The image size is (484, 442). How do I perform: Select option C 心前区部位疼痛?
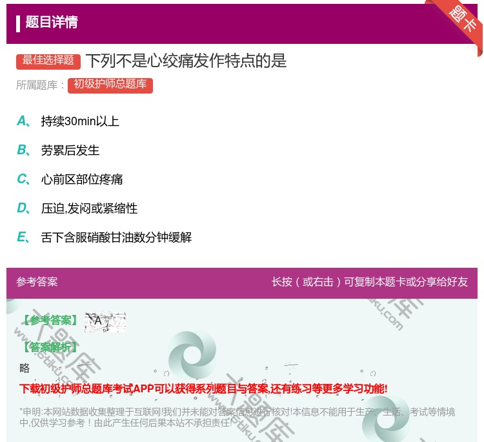point(70,179)
